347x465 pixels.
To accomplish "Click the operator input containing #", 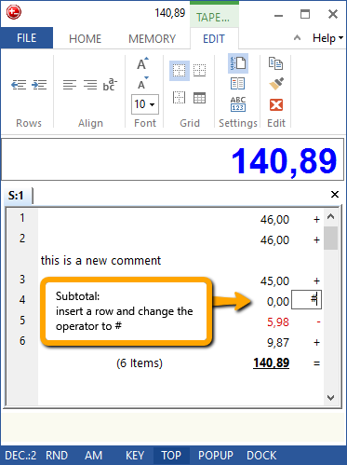I will coord(306,300).
